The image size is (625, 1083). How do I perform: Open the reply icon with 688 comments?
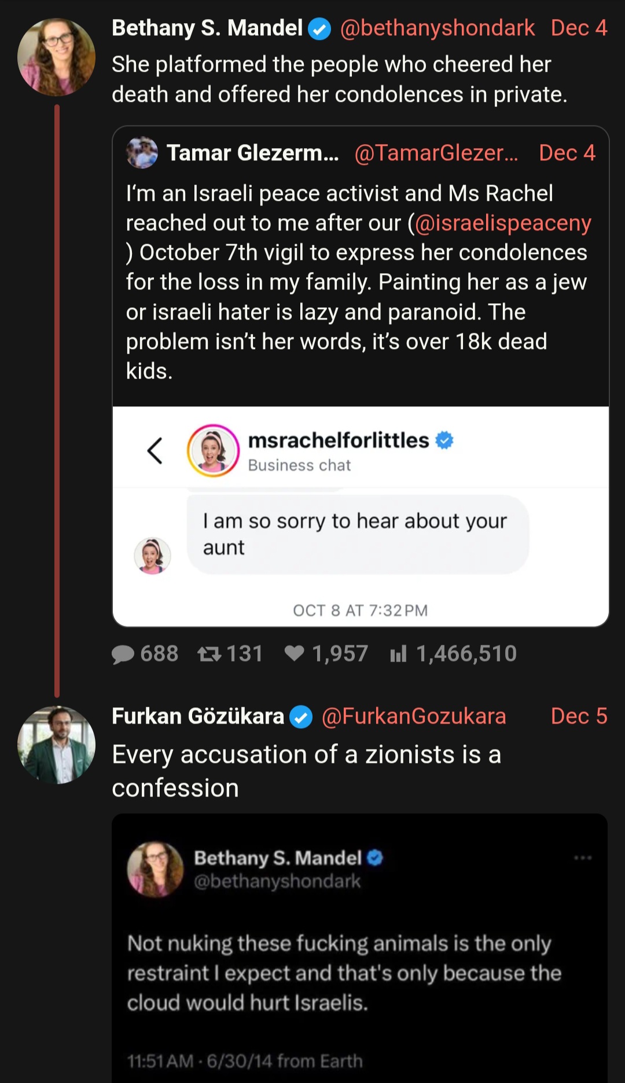click(x=123, y=654)
